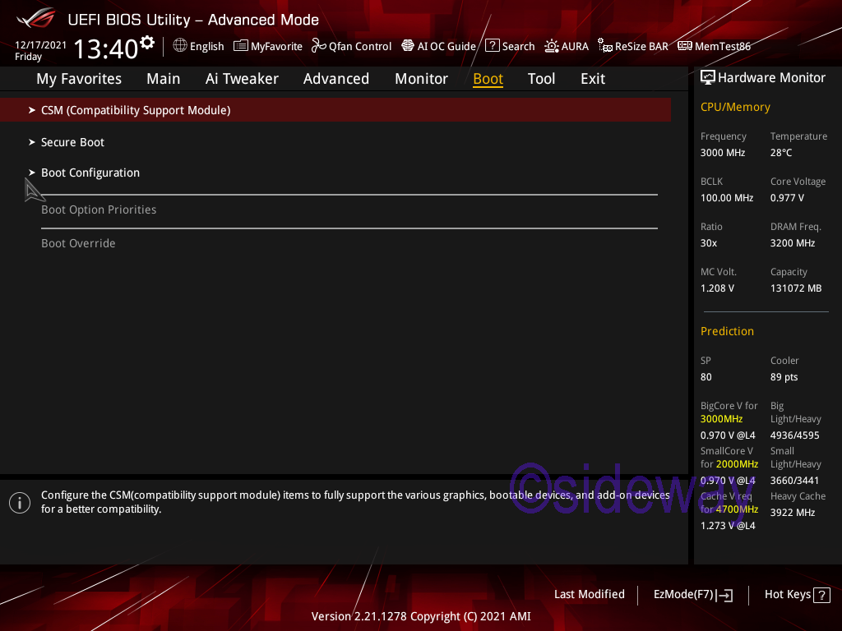
Task: Click the 3922 MHz Heavy Cache value
Action: [793, 513]
